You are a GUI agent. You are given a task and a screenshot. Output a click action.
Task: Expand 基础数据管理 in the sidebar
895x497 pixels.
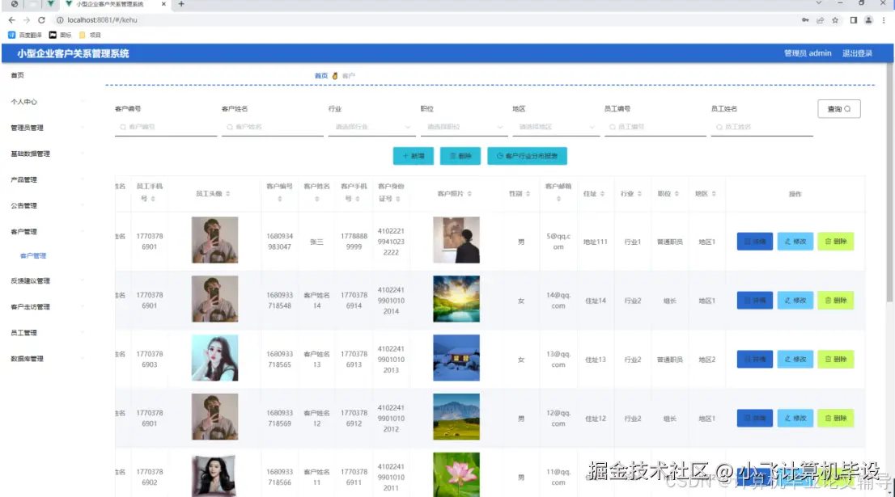[x=48, y=154]
